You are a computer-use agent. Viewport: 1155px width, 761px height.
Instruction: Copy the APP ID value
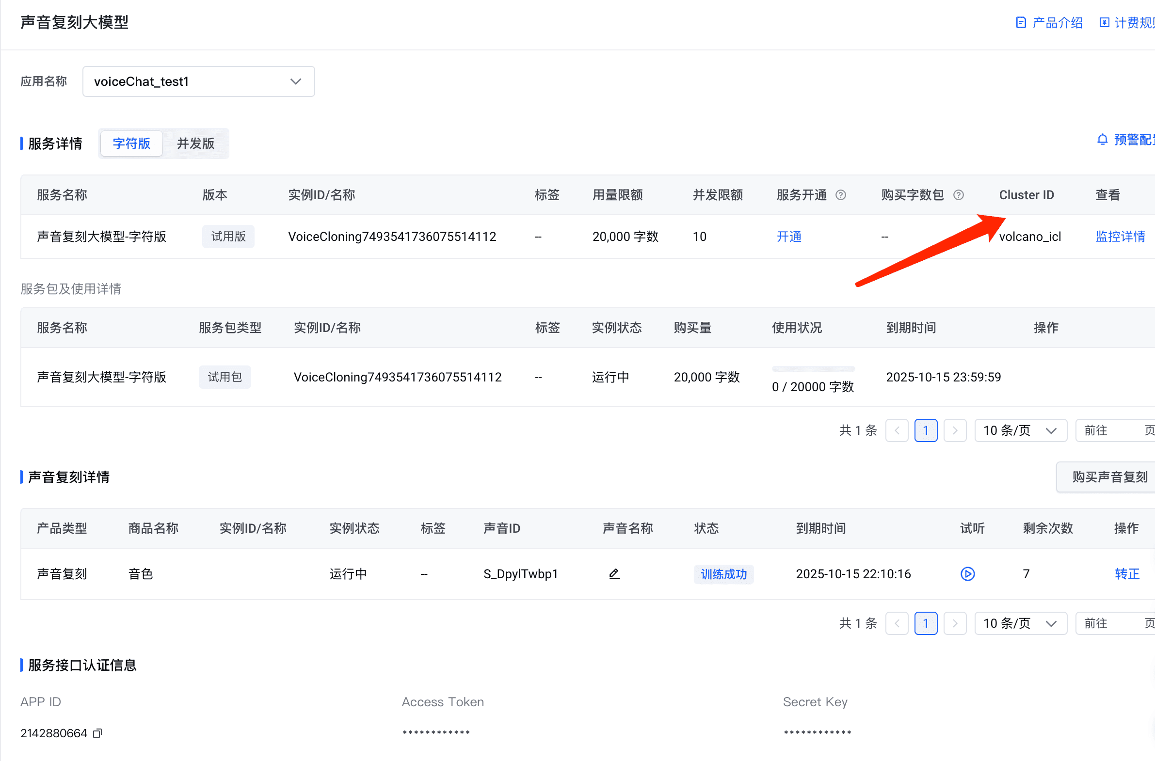coord(97,733)
